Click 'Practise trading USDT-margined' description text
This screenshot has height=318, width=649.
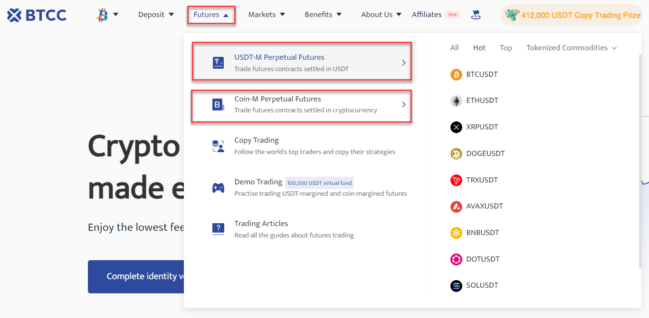coord(321,193)
